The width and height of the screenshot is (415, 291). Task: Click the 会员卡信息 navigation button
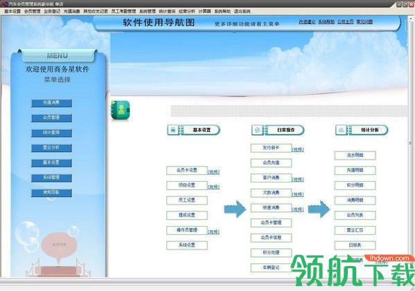point(271,238)
